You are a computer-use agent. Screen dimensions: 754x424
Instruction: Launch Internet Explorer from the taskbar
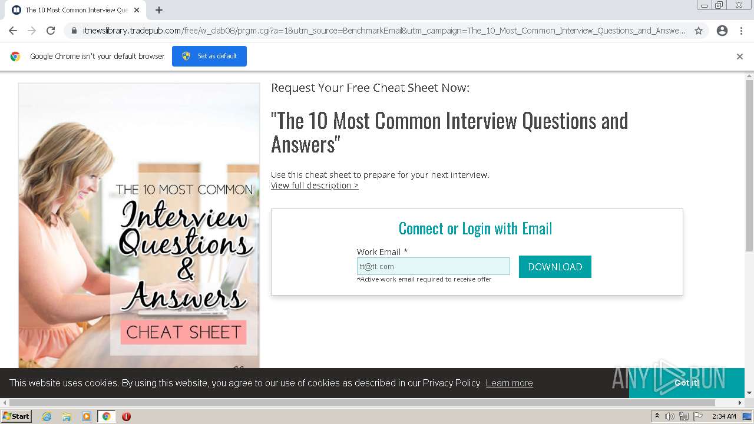pos(47,416)
